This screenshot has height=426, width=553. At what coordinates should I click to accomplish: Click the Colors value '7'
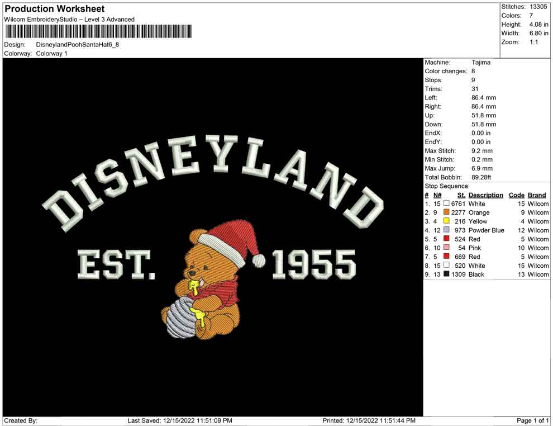[531, 16]
